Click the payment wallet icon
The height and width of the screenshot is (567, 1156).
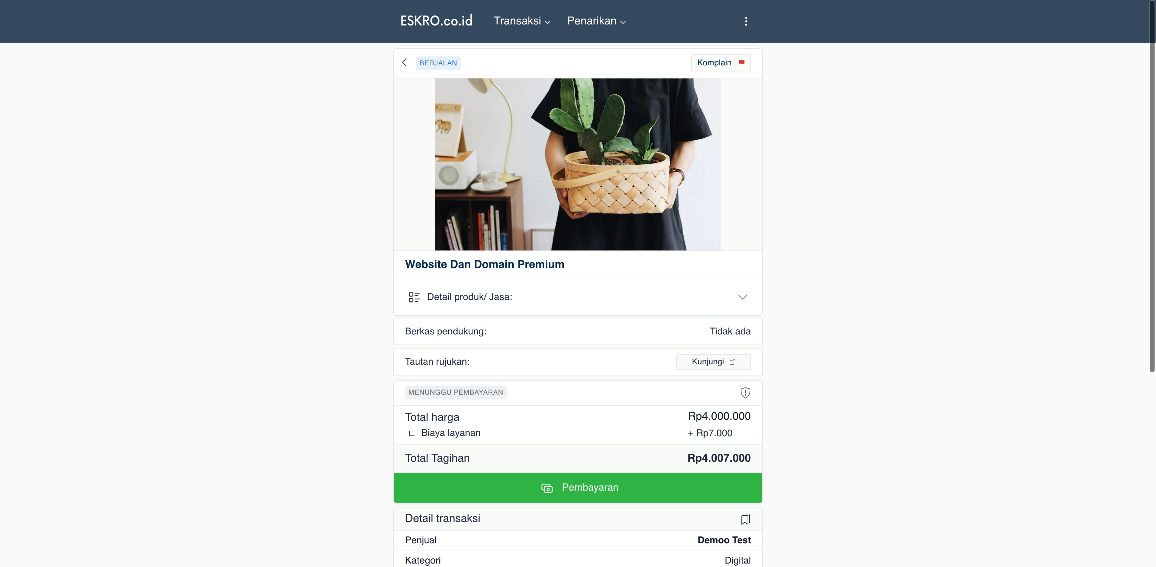pos(547,488)
